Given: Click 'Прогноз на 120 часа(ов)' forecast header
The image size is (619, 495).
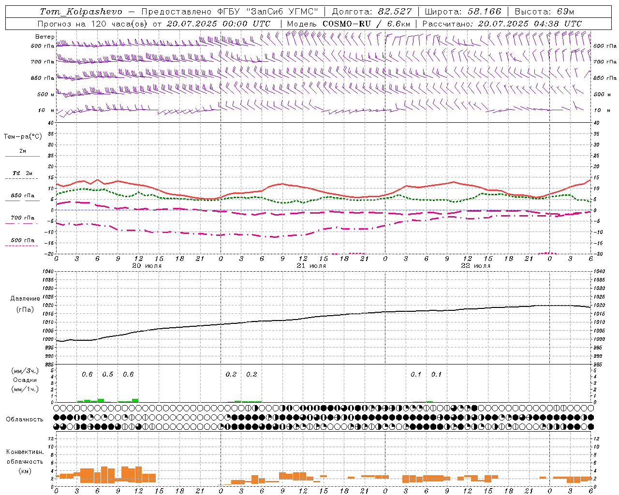Looking at the screenshot, I should click(x=93, y=24).
